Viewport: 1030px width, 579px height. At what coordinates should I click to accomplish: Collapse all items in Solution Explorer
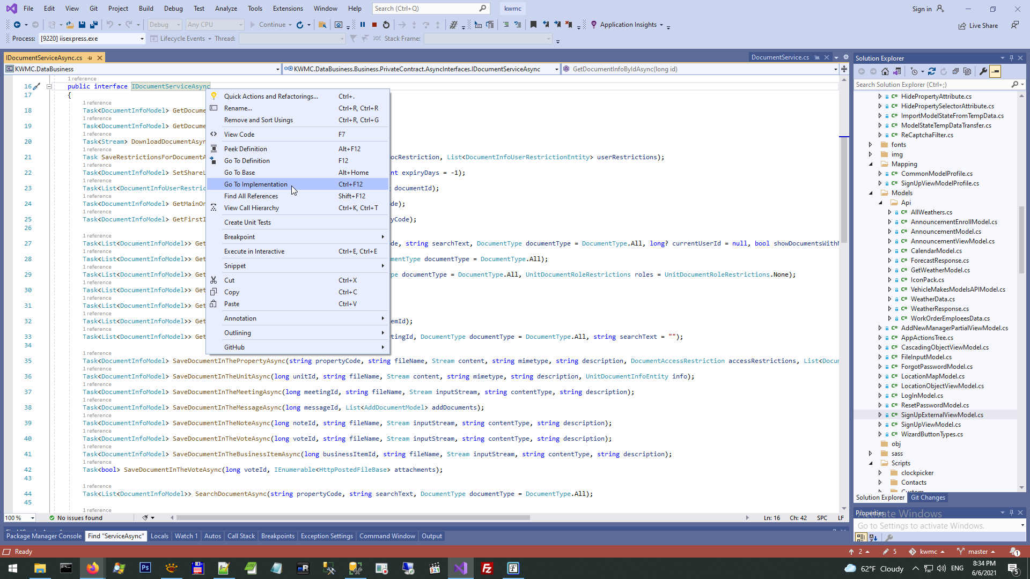(955, 71)
